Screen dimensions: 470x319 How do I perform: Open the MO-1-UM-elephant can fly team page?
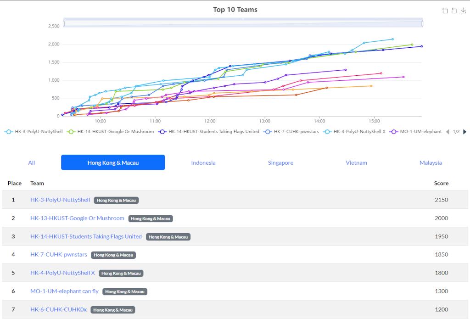click(x=64, y=291)
